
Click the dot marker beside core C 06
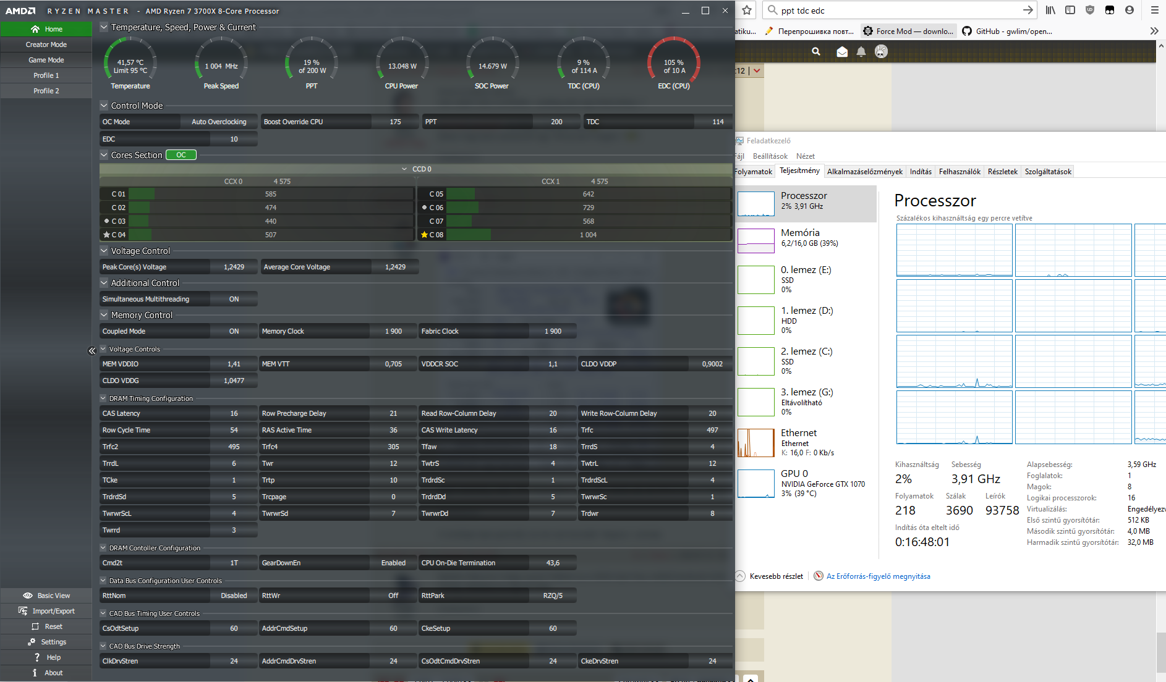pyautogui.click(x=424, y=207)
